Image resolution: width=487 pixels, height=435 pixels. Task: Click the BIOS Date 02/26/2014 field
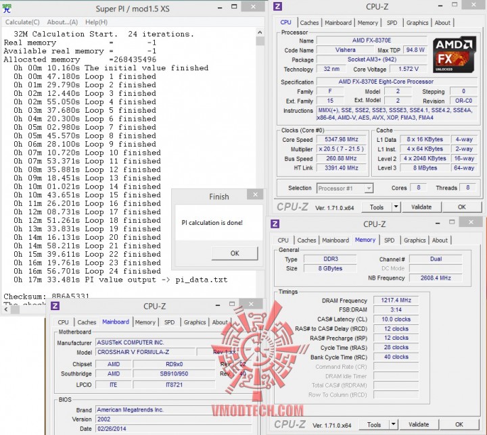[x=173, y=429]
